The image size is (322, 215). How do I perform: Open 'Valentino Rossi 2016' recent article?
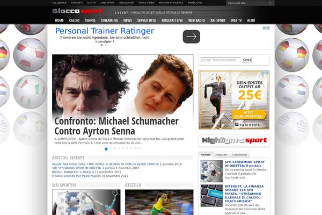[105, 164]
